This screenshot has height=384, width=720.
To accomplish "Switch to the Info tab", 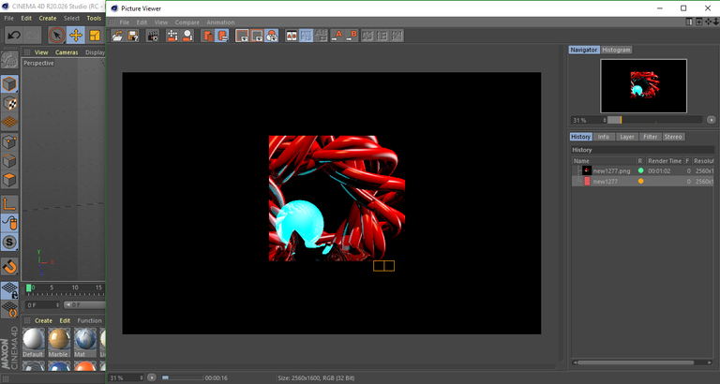I will 604,137.
